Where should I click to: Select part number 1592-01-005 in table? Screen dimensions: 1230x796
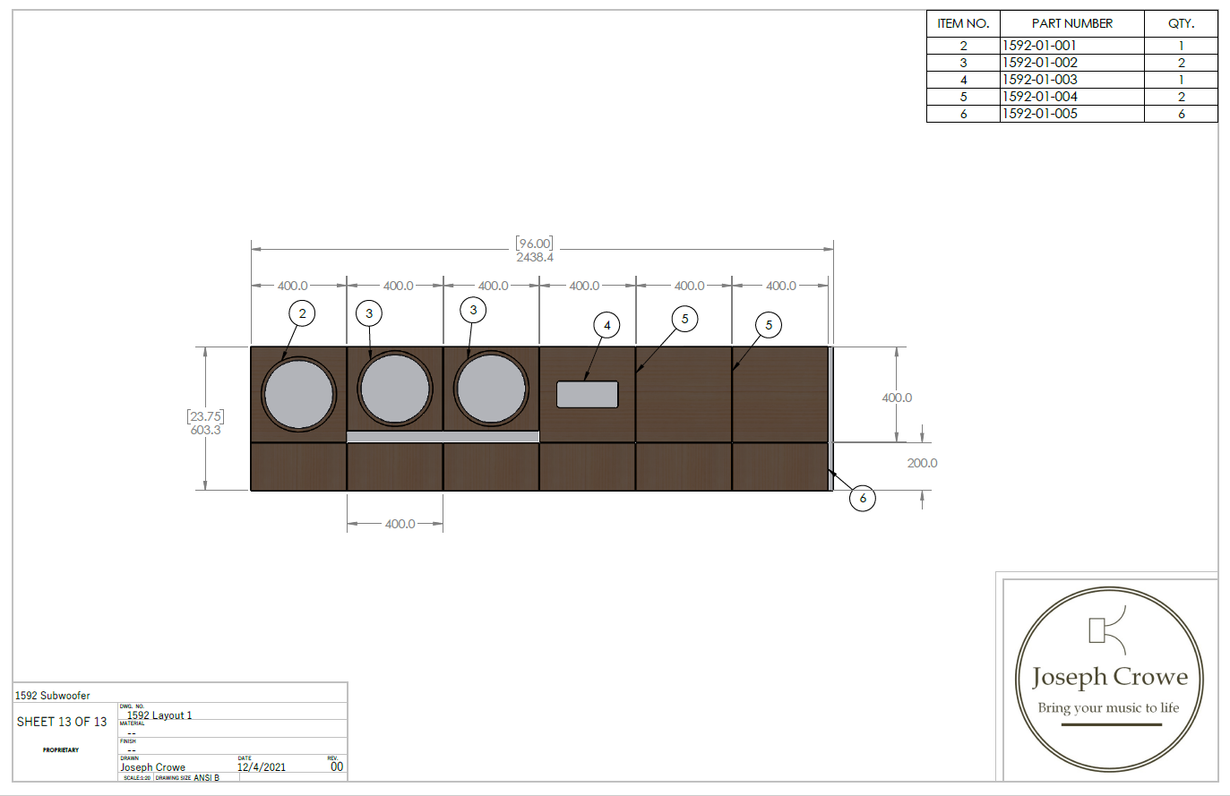tap(1039, 114)
